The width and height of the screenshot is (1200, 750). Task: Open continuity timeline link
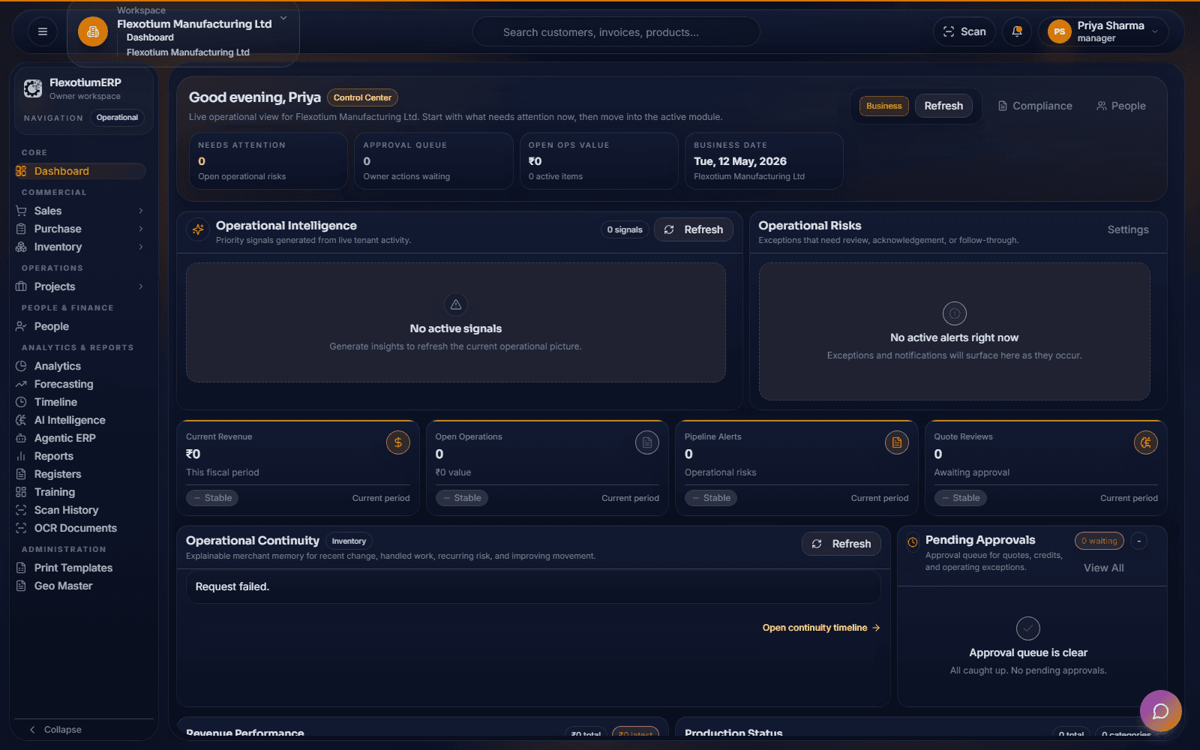pyautogui.click(x=821, y=628)
